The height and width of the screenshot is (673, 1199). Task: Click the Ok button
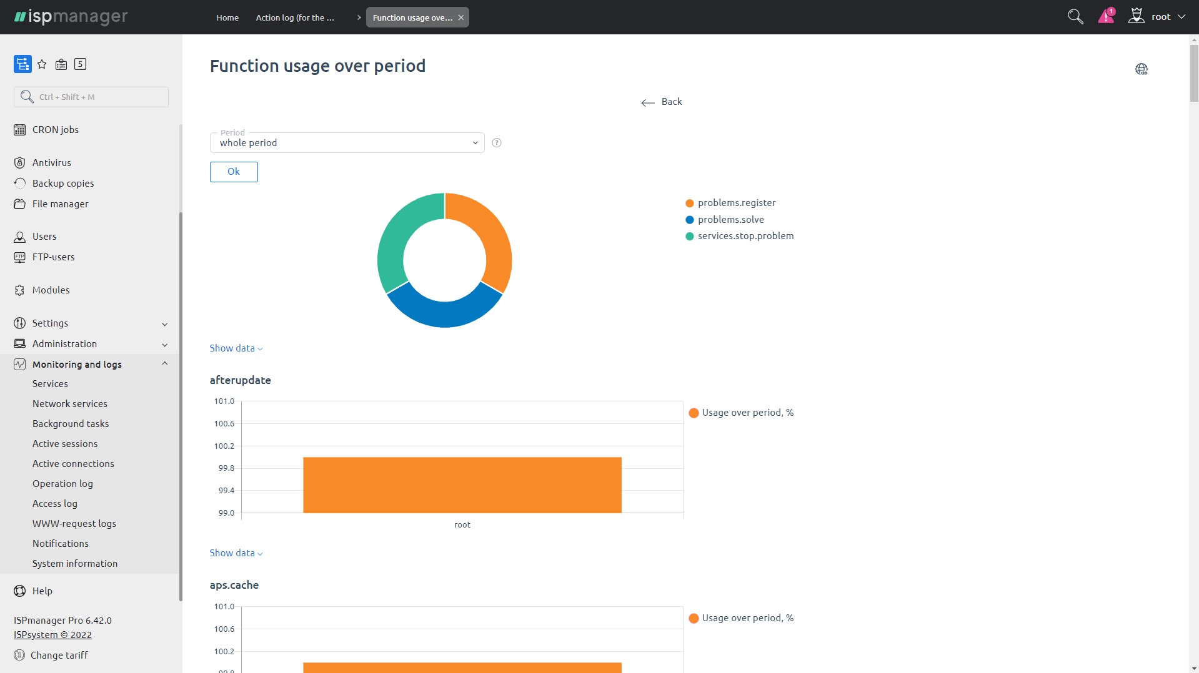tap(234, 172)
